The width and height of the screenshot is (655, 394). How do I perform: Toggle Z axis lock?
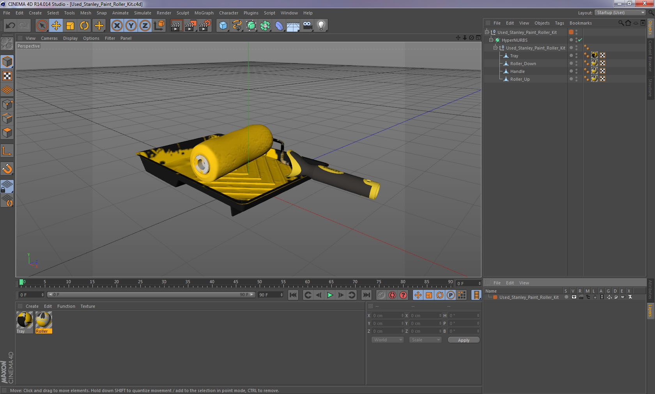pyautogui.click(x=145, y=26)
